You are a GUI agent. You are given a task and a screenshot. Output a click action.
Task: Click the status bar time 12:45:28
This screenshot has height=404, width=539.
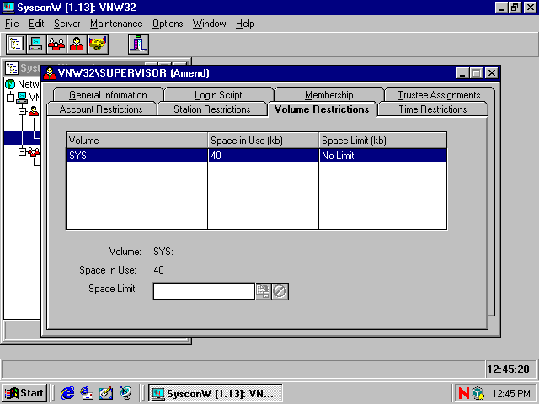pos(509,369)
